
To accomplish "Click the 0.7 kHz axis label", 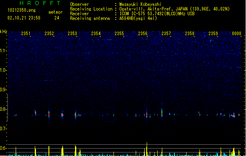I will tap(3, 129).
